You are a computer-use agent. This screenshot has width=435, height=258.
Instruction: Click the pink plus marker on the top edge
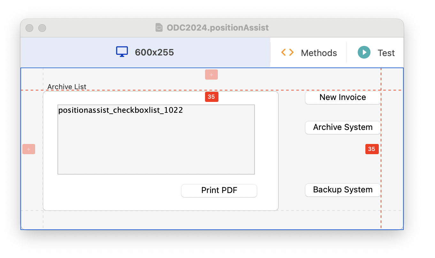point(211,75)
